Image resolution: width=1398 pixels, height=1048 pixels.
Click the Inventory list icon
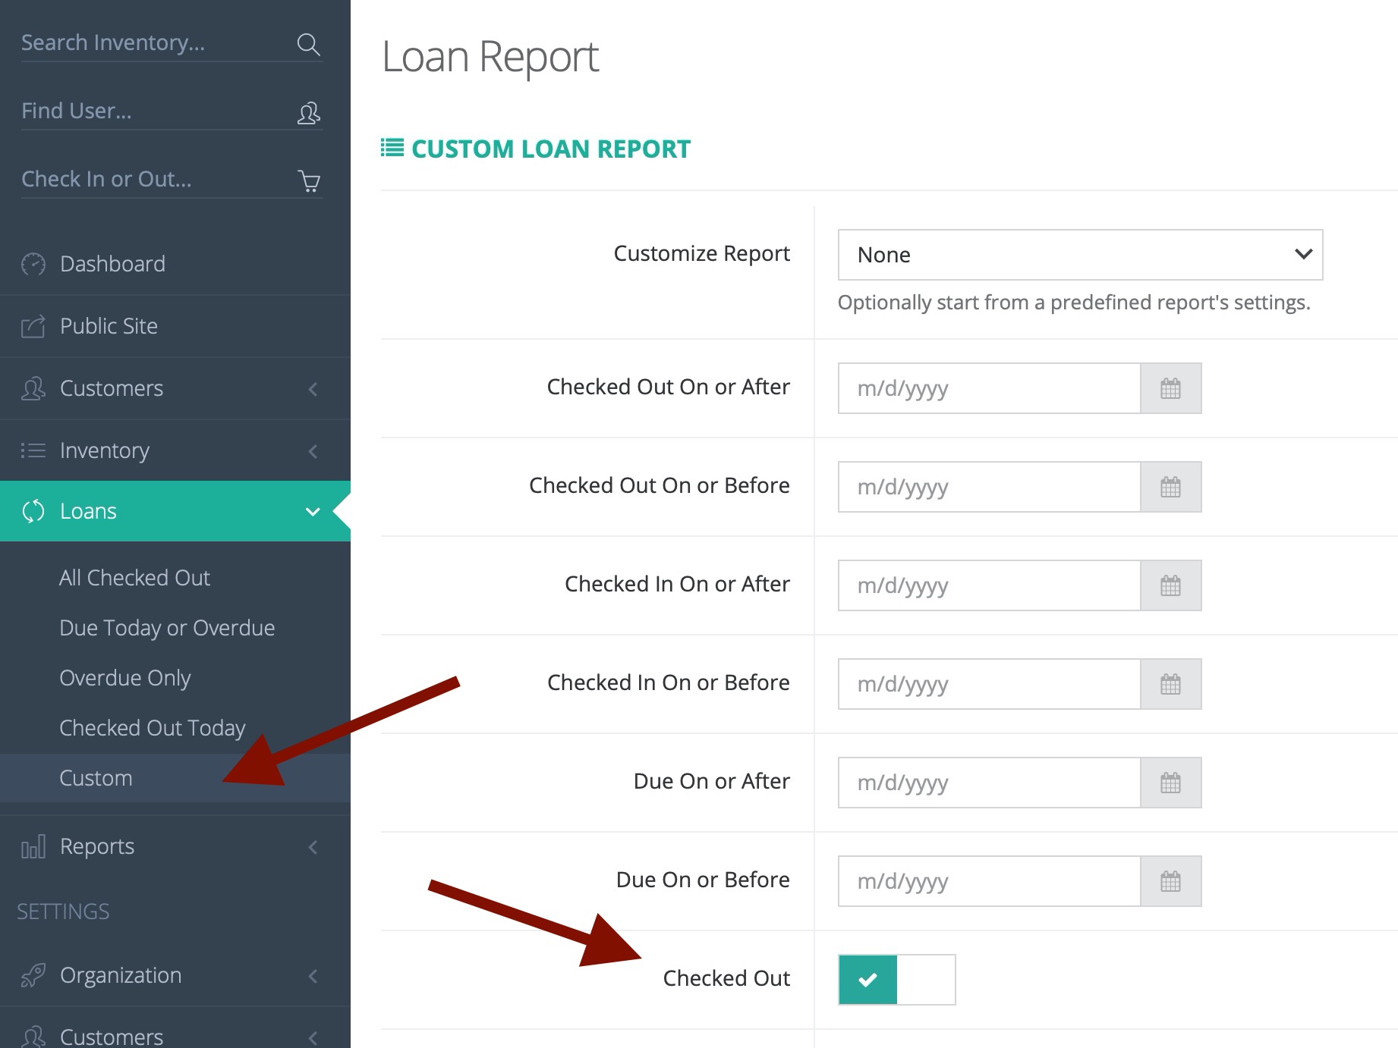coord(33,450)
